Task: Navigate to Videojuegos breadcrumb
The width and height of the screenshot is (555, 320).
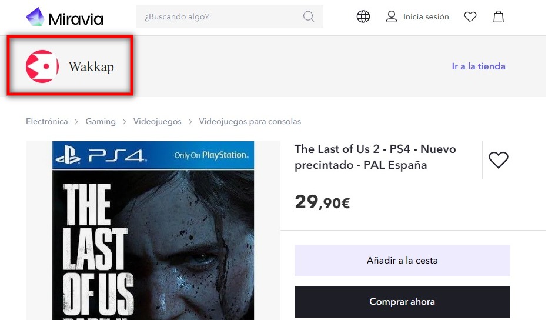Action: click(157, 121)
